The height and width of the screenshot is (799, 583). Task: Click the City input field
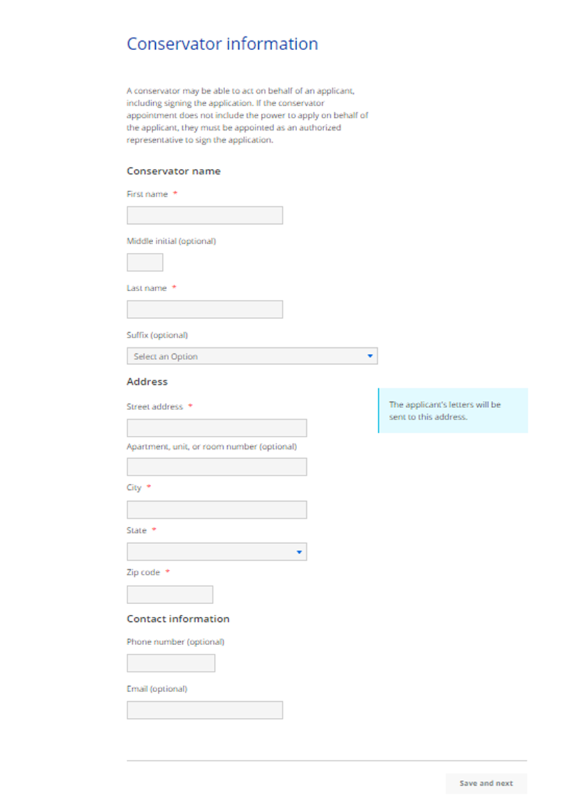click(x=217, y=510)
